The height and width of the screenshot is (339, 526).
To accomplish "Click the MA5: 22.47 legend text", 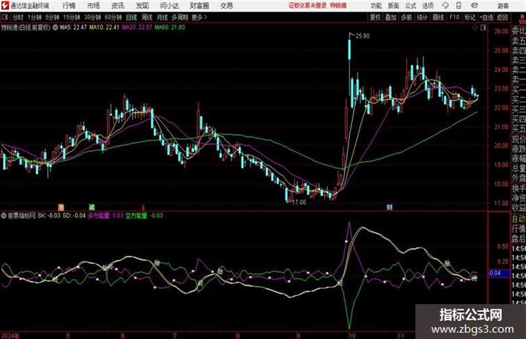I will [73, 27].
